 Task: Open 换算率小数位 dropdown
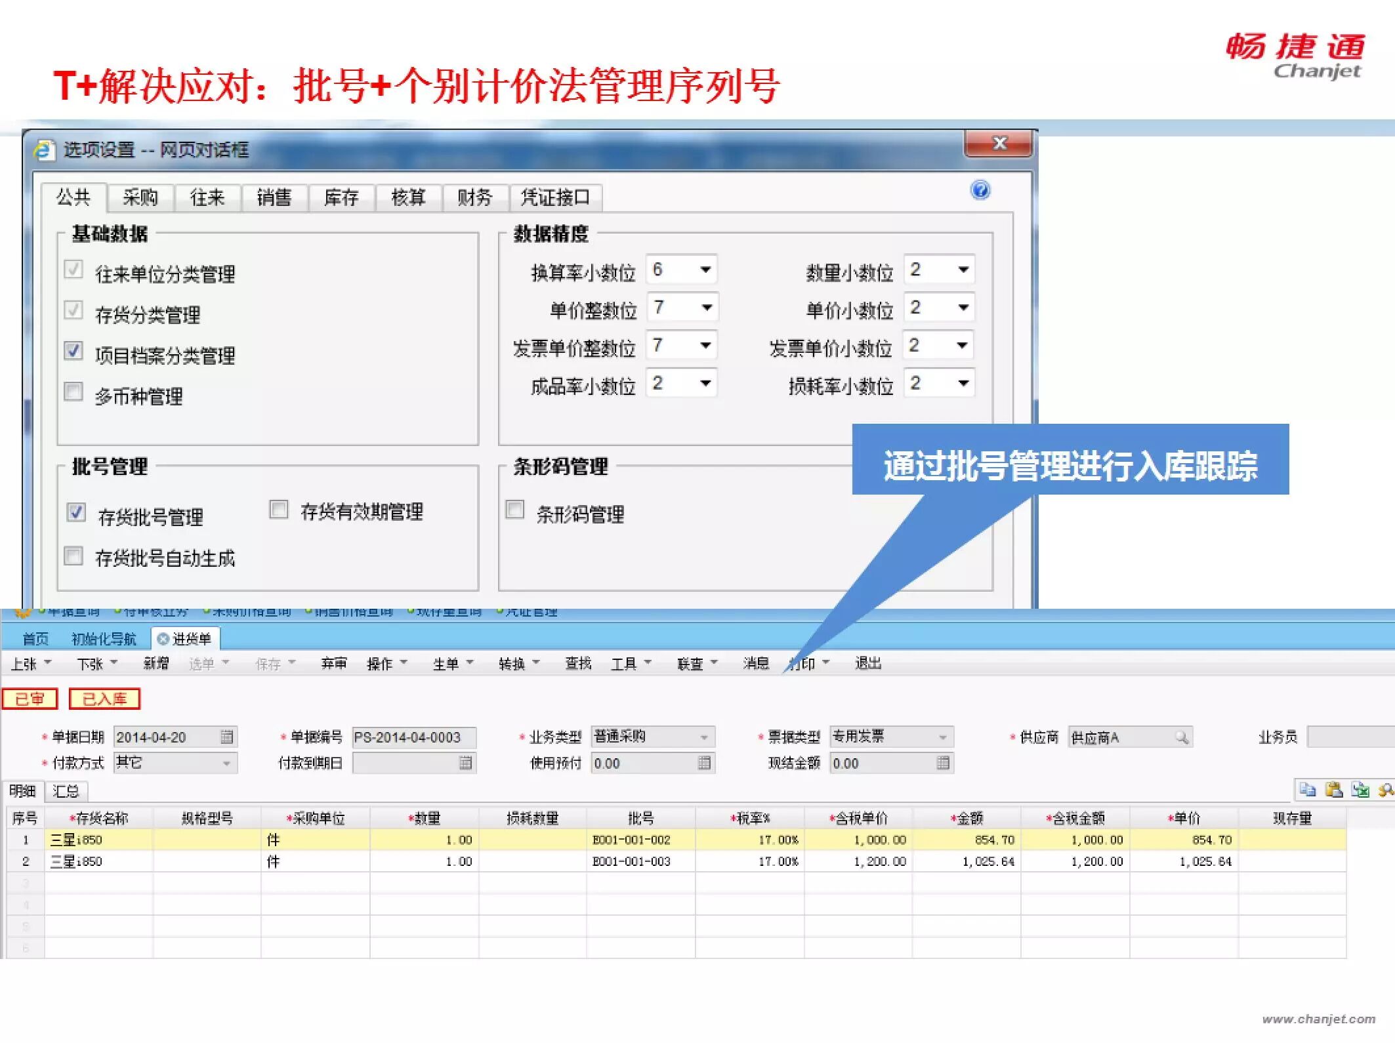tap(682, 270)
